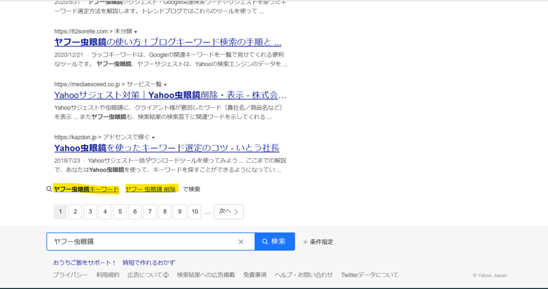Expand dropdown arrow next to mediaexceed.co.jp サービス一覧
Viewport: 548px width, 289px height.
coord(165,84)
